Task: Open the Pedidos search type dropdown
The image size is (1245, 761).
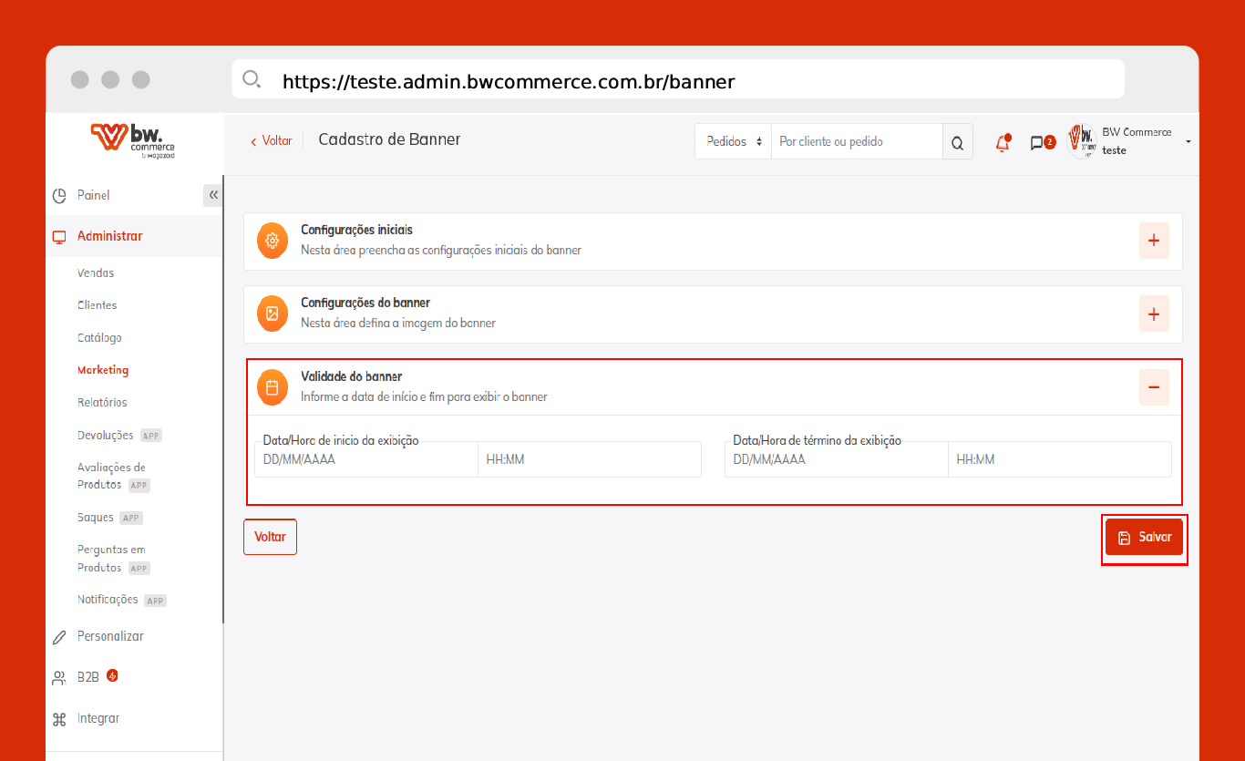Action: point(733,142)
